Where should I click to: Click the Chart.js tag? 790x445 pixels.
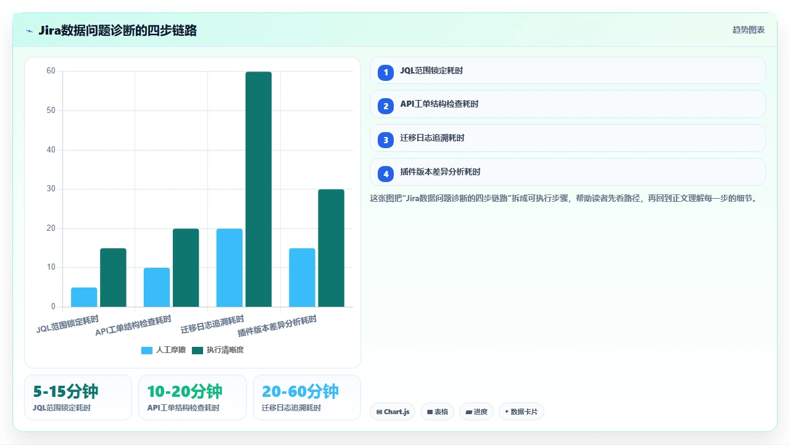click(393, 412)
